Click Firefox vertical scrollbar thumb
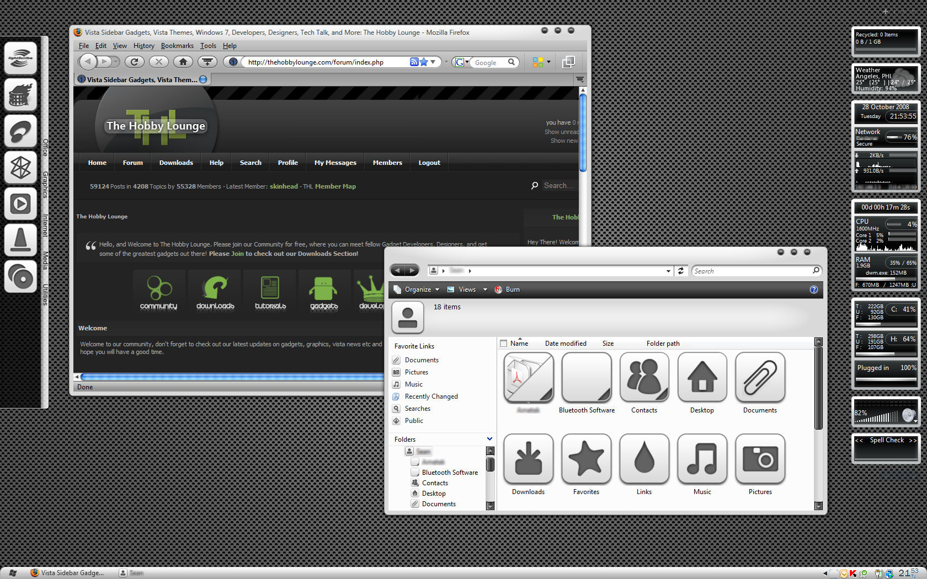Image resolution: width=927 pixels, height=579 pixels. click(583, 132)
